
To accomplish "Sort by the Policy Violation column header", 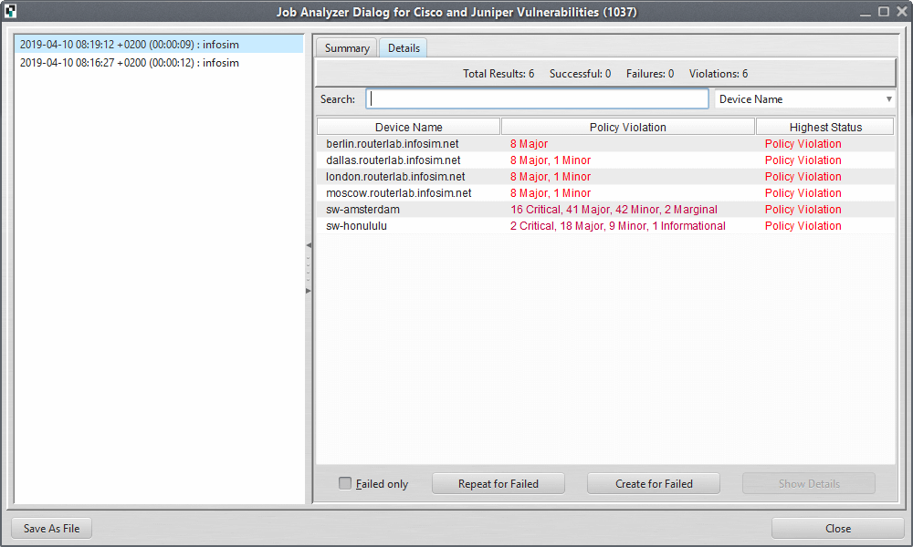I will pyautogui.click(x=628, y=127).
